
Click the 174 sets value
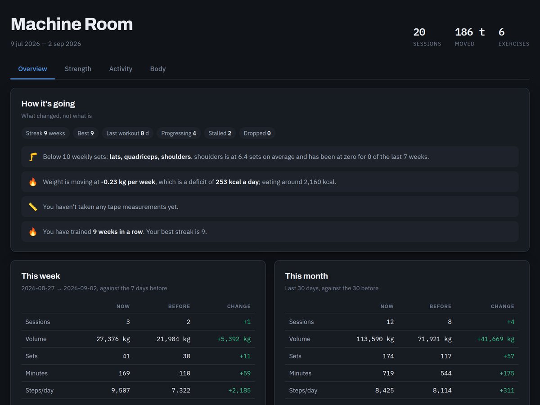point(388,356)
